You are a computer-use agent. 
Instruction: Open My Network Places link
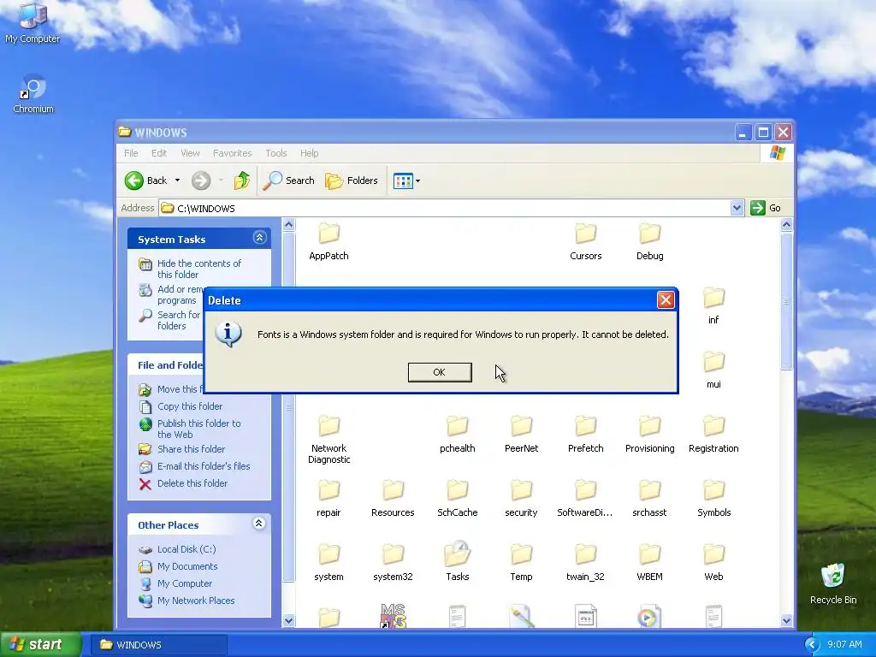point(196,601)
